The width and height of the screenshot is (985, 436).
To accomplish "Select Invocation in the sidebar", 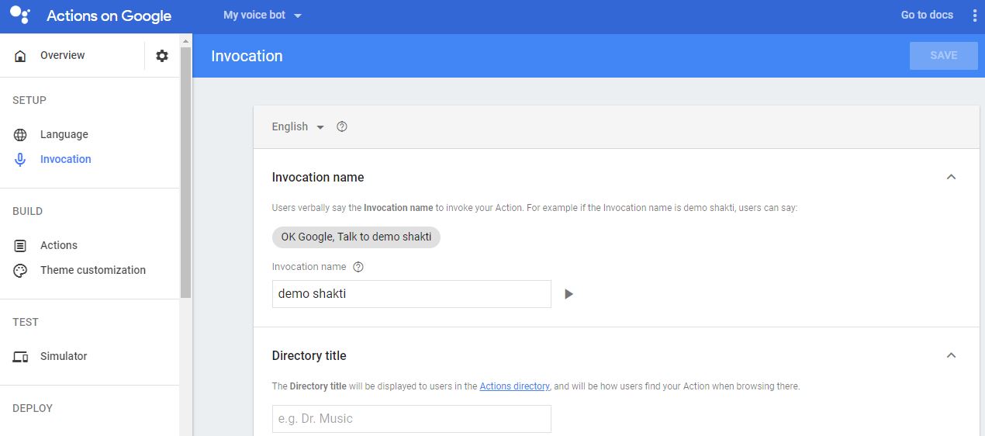I will [x=65, y=160].
